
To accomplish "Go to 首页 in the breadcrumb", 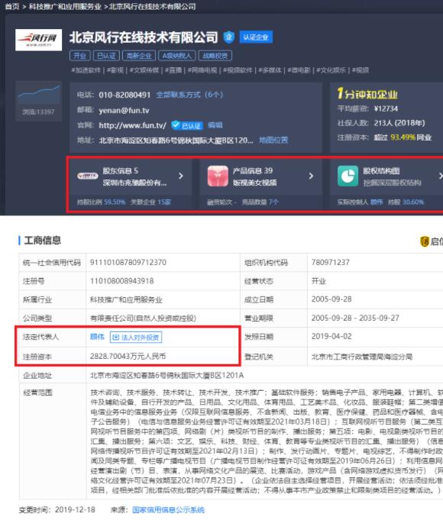I will coord(12,6).
